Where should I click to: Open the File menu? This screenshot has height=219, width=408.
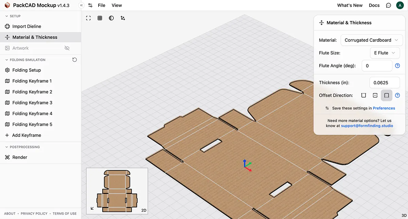[x=101, y=5]
